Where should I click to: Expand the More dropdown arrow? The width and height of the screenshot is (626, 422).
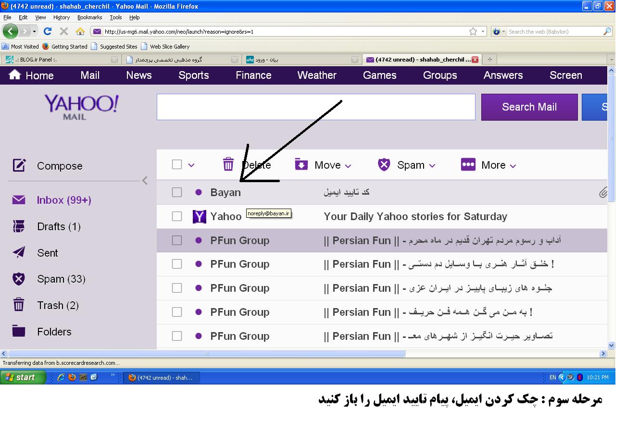point(513,166)
